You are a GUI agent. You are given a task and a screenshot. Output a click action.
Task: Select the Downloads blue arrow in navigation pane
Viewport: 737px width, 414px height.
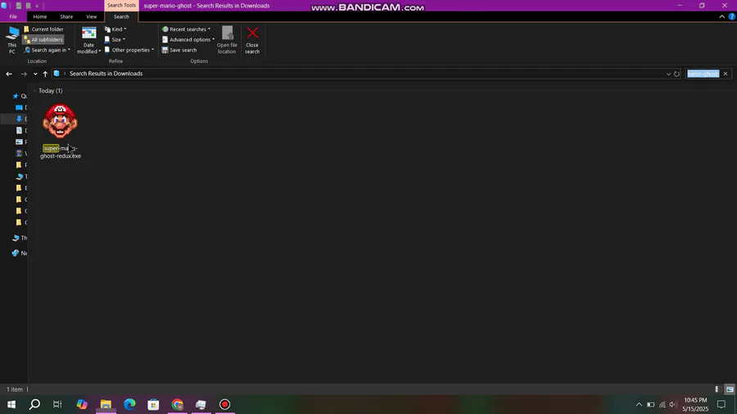pos(20,119)
